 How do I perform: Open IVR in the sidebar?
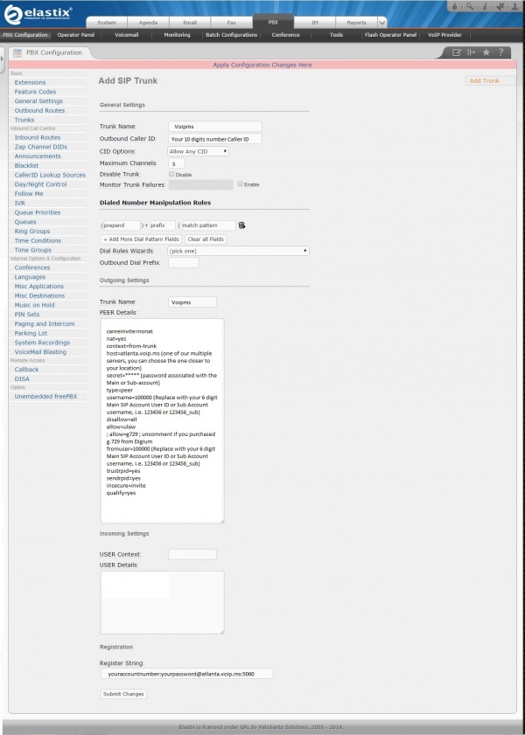point(20,203)
